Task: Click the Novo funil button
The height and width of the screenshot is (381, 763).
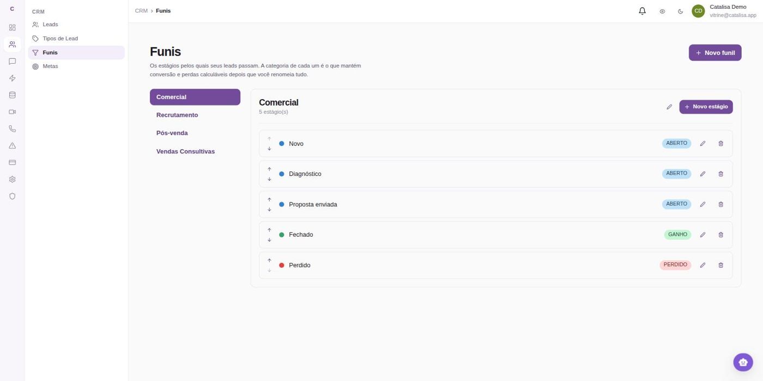Action: point(715,53)
